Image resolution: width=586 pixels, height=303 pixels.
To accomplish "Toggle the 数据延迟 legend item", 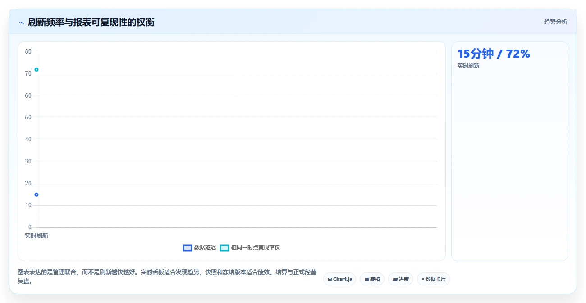I will click(199, 248).
